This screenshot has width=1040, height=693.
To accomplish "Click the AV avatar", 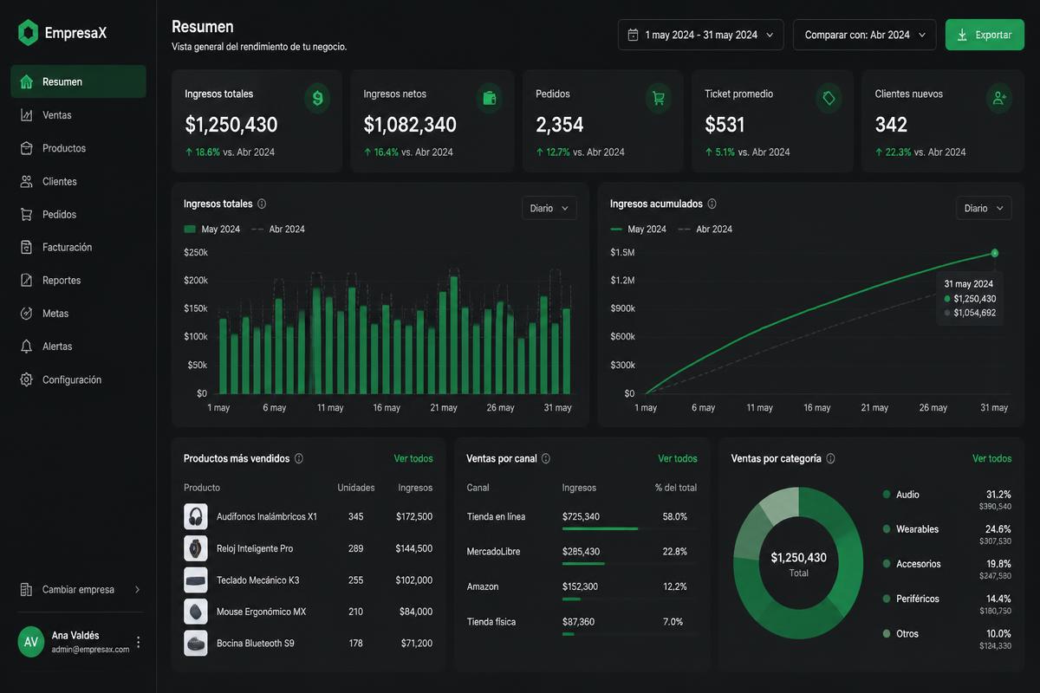I will coord(31,642).
